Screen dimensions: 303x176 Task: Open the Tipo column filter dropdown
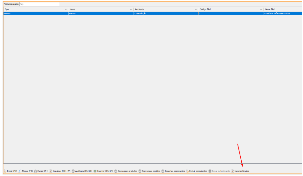[x=66, y=9]
